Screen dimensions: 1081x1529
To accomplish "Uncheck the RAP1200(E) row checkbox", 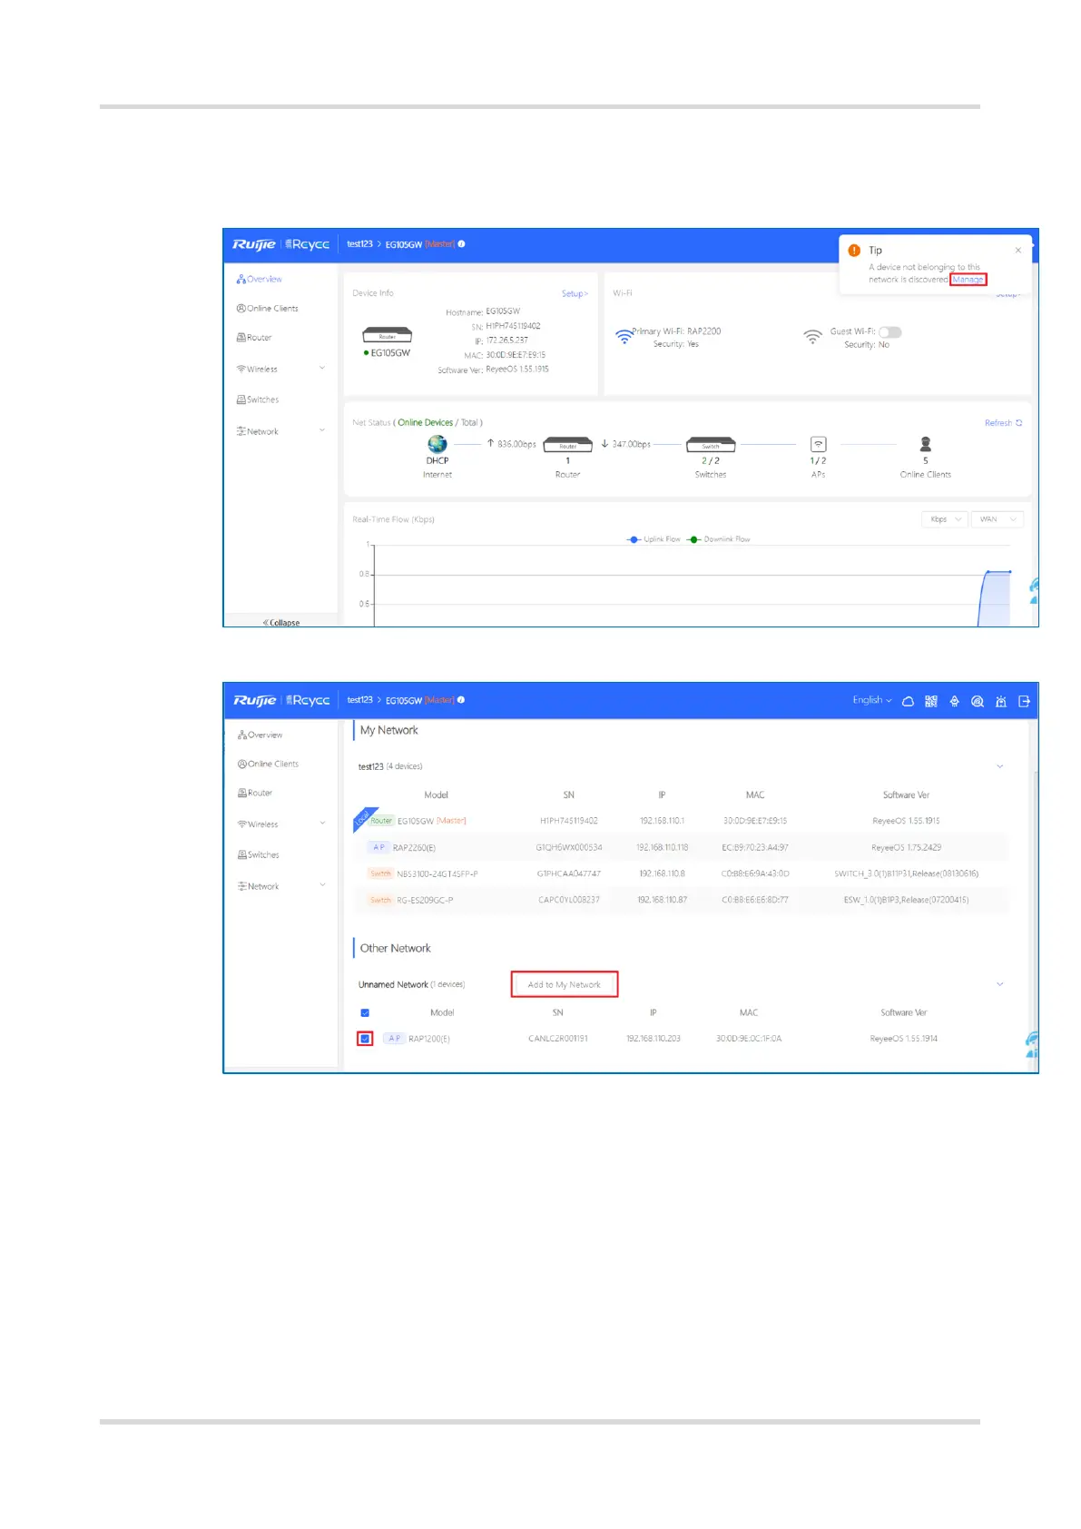I will tap(365, 1039).
